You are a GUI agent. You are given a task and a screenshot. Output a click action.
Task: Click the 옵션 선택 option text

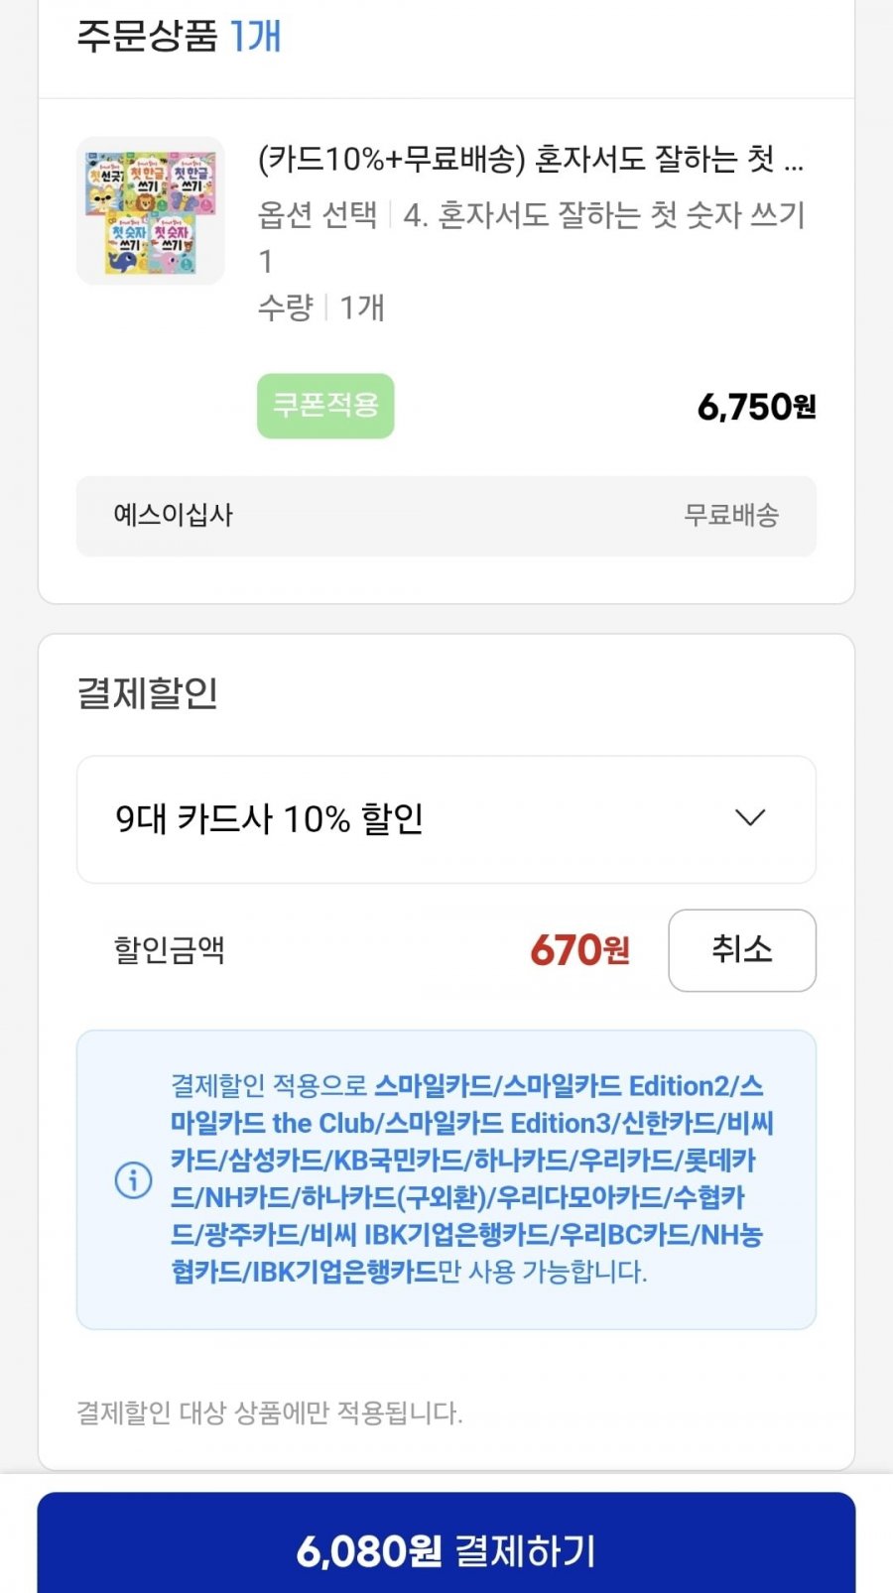[318, 214]
